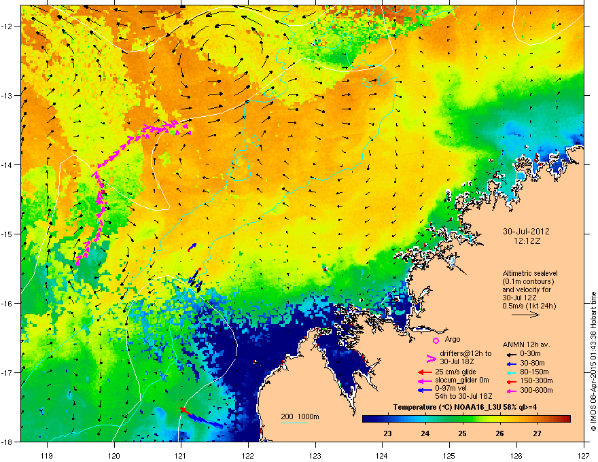Click the 30-Jul-2012 date label
598x462 pixels.
click(x=526, y=232)
